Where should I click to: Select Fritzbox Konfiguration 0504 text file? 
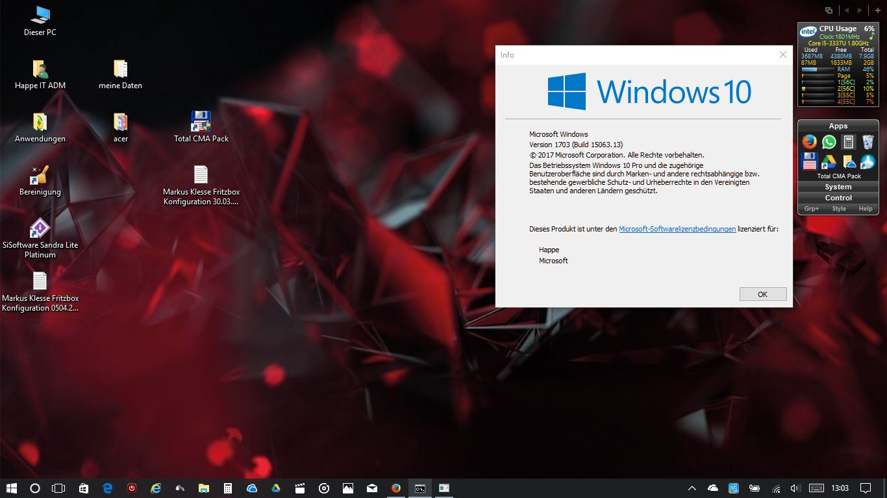(x=40, y=291)
